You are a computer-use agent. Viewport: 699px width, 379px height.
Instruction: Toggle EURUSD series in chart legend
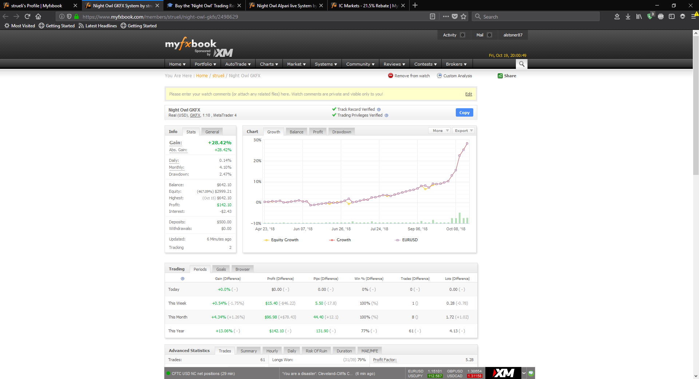(406, 240)
